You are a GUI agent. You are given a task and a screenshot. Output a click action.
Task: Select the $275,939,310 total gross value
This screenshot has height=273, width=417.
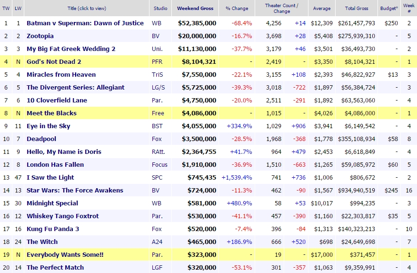(357, 36)
